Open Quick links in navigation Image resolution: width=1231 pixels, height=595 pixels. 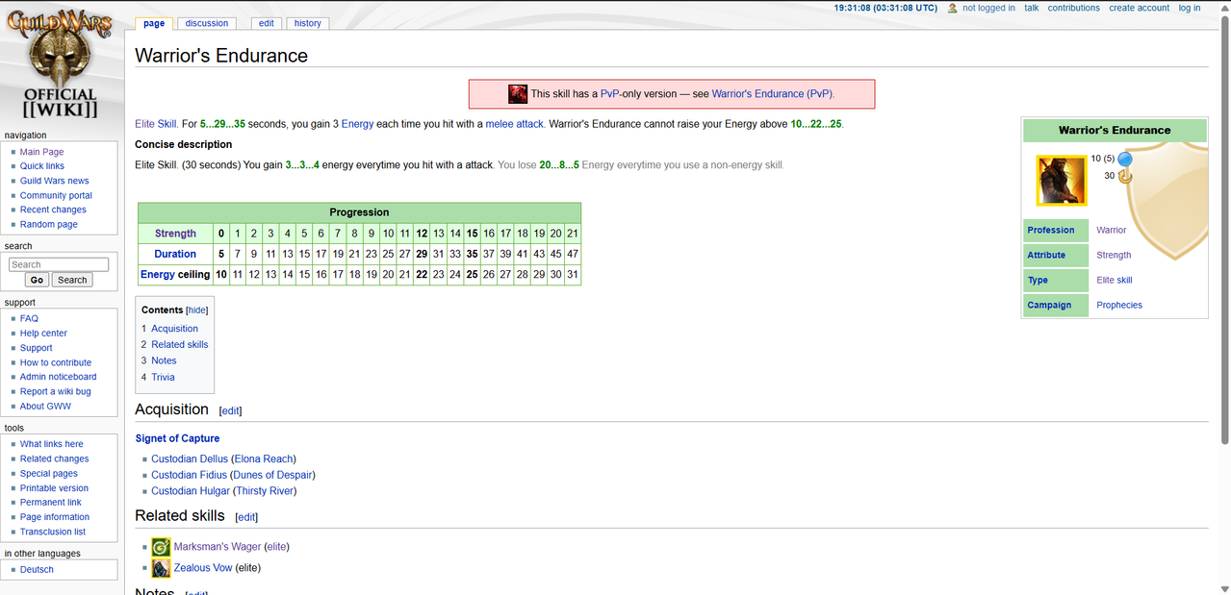tap(42, 166)
